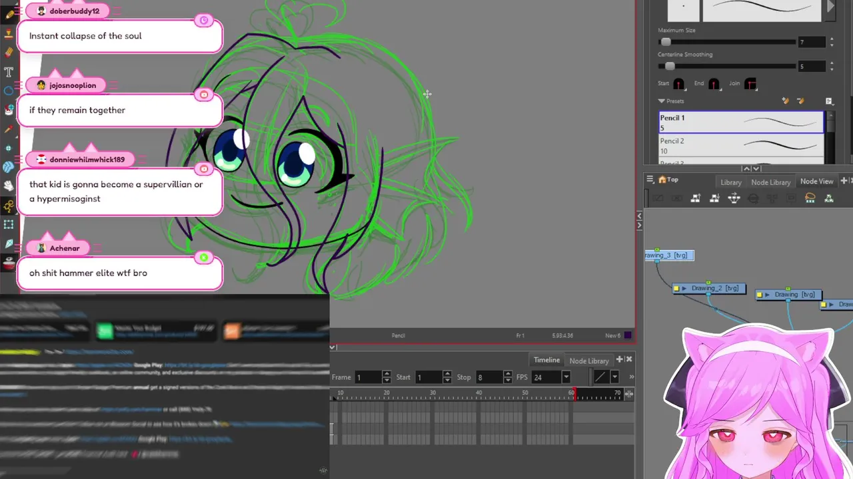
Task: Select the Eraser tool
Action: tap(9, 52)
